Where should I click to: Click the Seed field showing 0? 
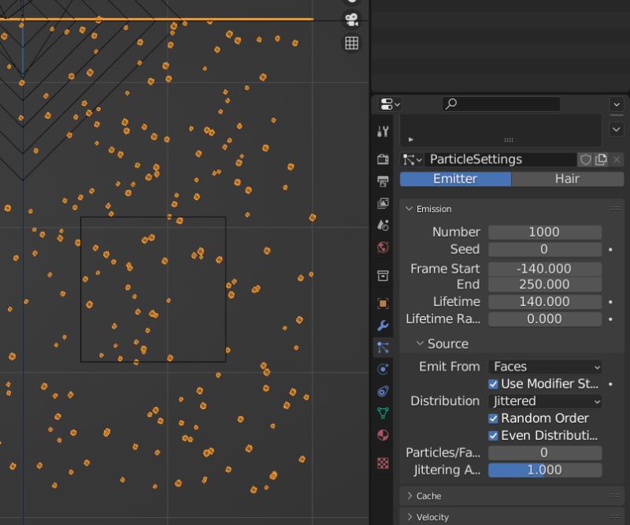pyautogui.click(x=545, y=249)
